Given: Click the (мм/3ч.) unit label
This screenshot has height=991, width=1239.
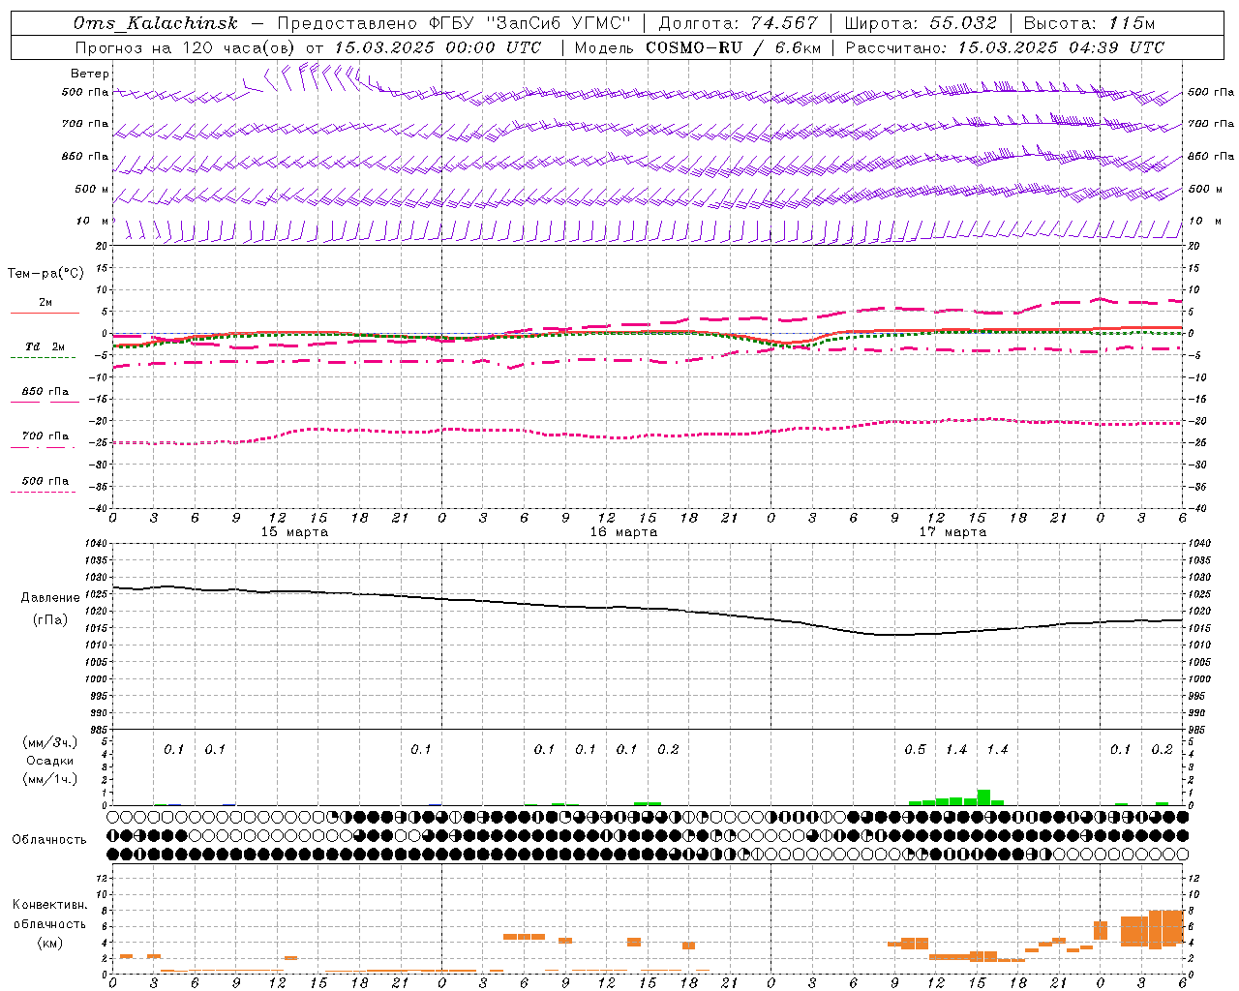Looking at the screenshot, I should [49, 742].
